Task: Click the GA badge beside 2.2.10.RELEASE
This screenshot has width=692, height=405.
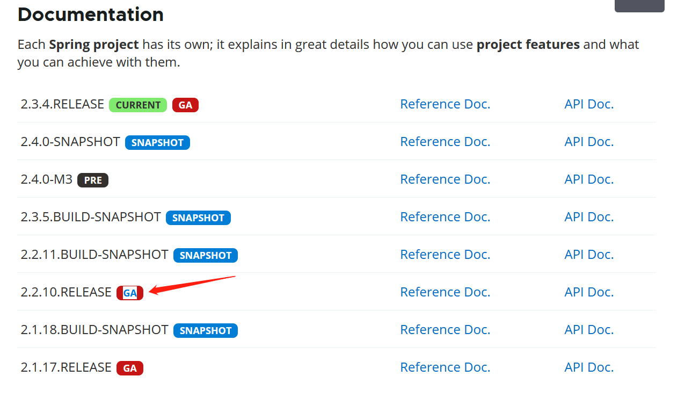Action: pyautogui.click(x=130, y=293)
